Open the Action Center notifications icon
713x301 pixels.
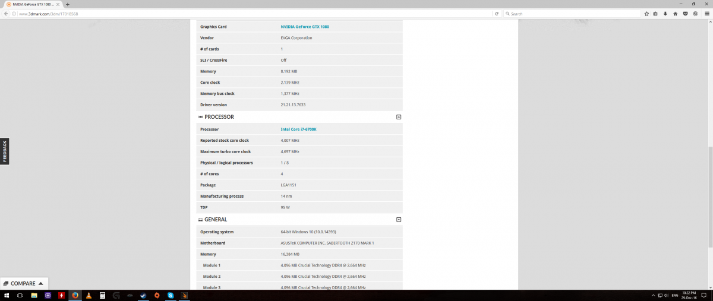point(703,296)
